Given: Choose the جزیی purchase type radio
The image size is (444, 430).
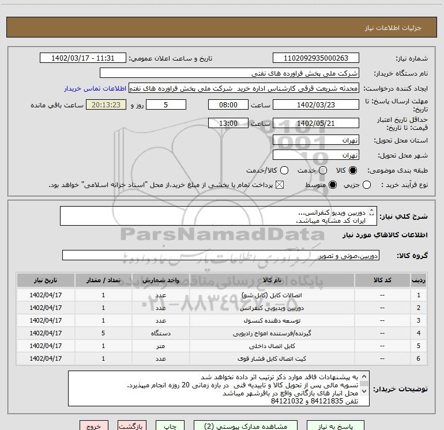Looking at the screenshot, I should (367, 185).
